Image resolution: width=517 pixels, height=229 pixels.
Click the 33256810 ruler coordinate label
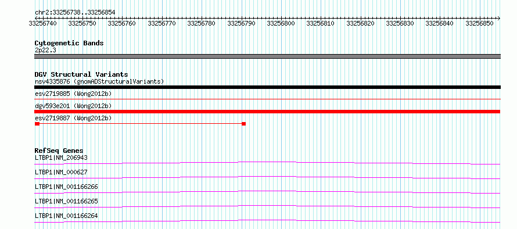320,23
